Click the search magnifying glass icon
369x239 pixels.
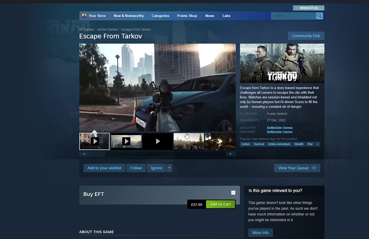click(319, 16)
